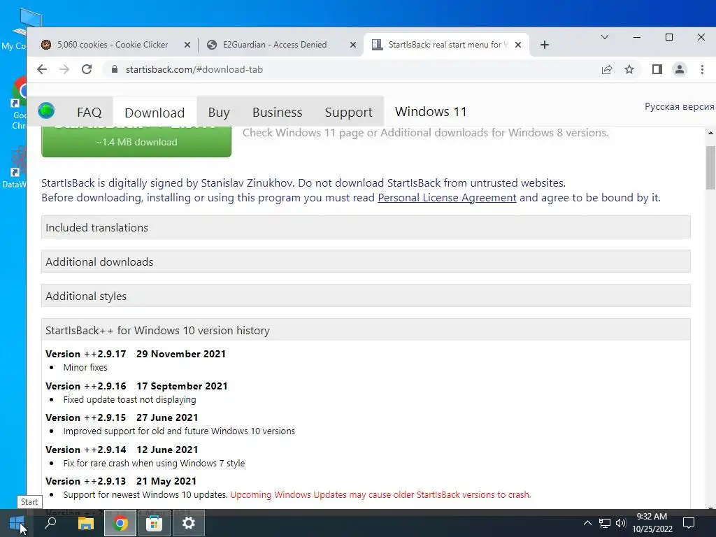Open the tab search chevron
Image resolution: width=716 pixels, height=537 pixels.
605,37
